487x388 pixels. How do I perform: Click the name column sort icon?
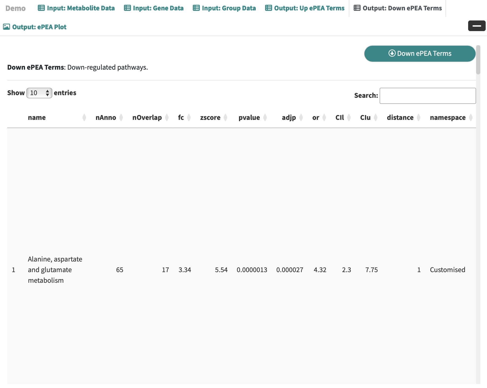pyautogui.click(x=84, y=117)
